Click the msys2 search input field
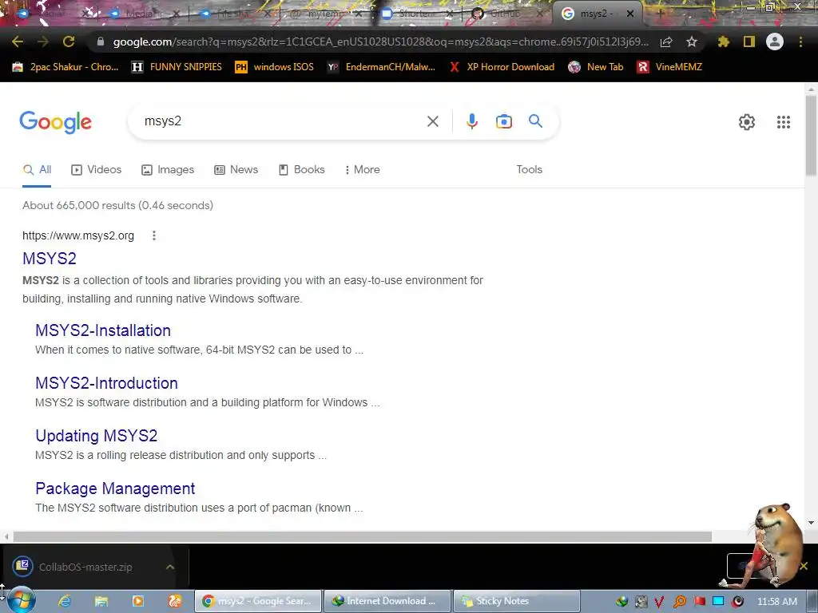The height and width of the screenshot is (613, 818). pos(282,121)
